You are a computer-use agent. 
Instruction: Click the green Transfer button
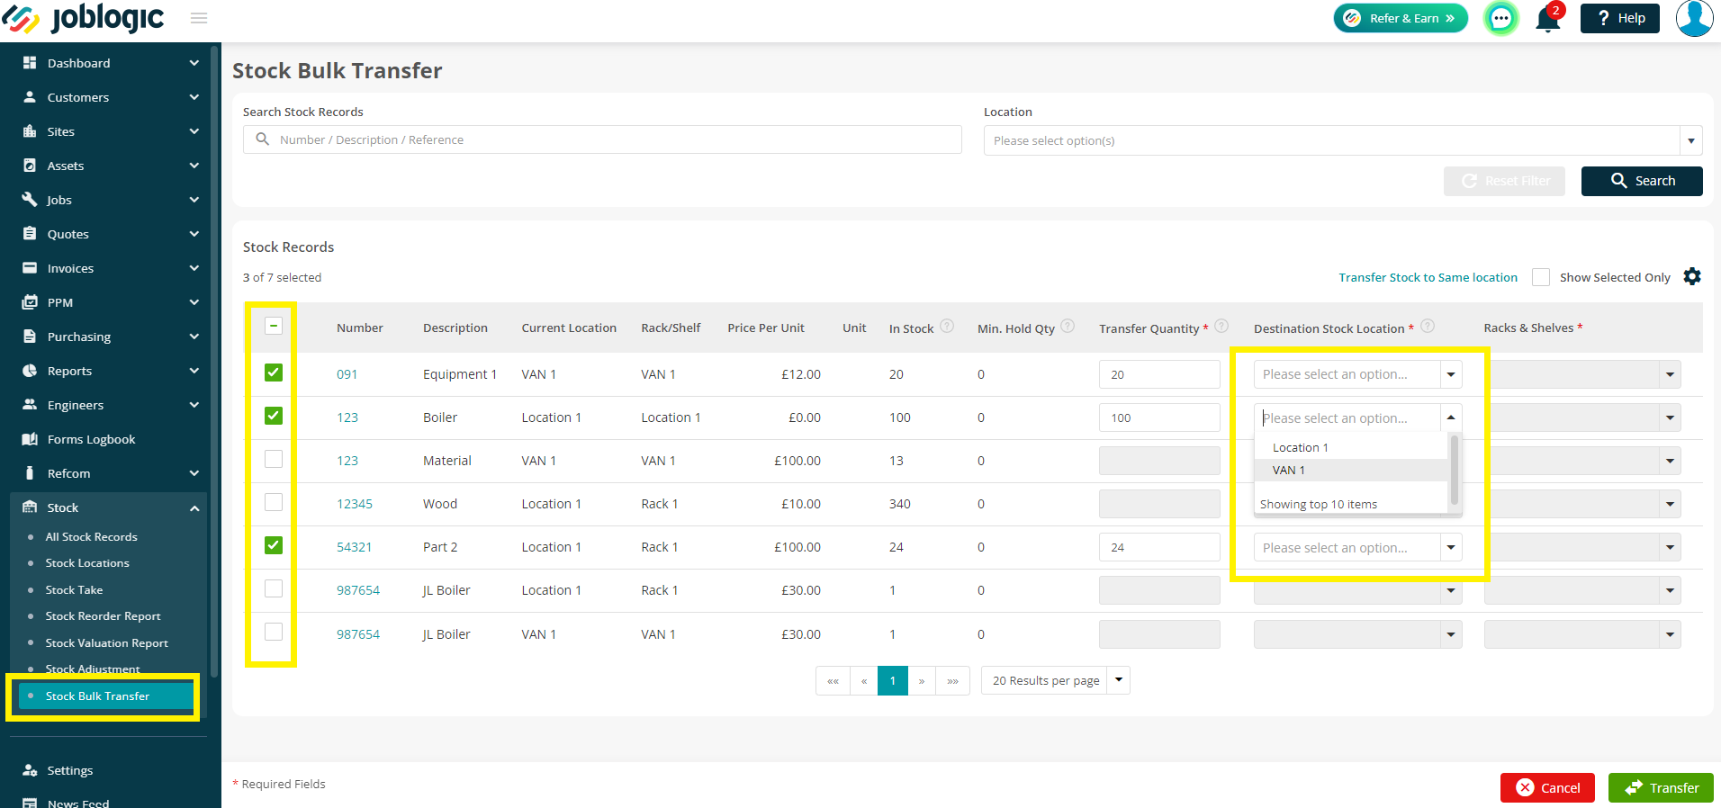(x=1661, y=787)
